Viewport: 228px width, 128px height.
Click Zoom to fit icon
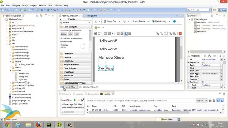tap(157, 34)
